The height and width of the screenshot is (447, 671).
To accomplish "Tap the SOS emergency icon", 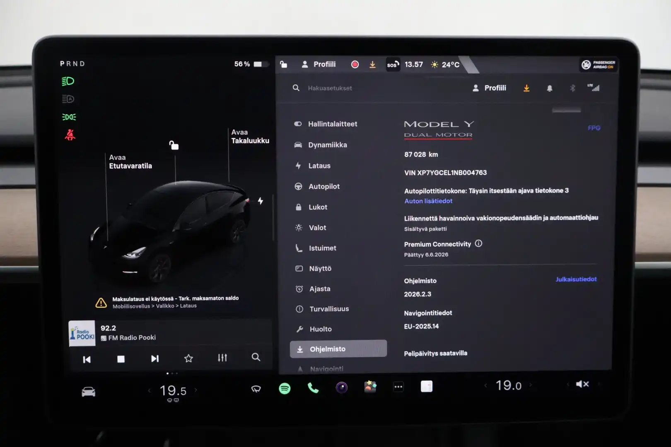I will click(x=393, y=65).
